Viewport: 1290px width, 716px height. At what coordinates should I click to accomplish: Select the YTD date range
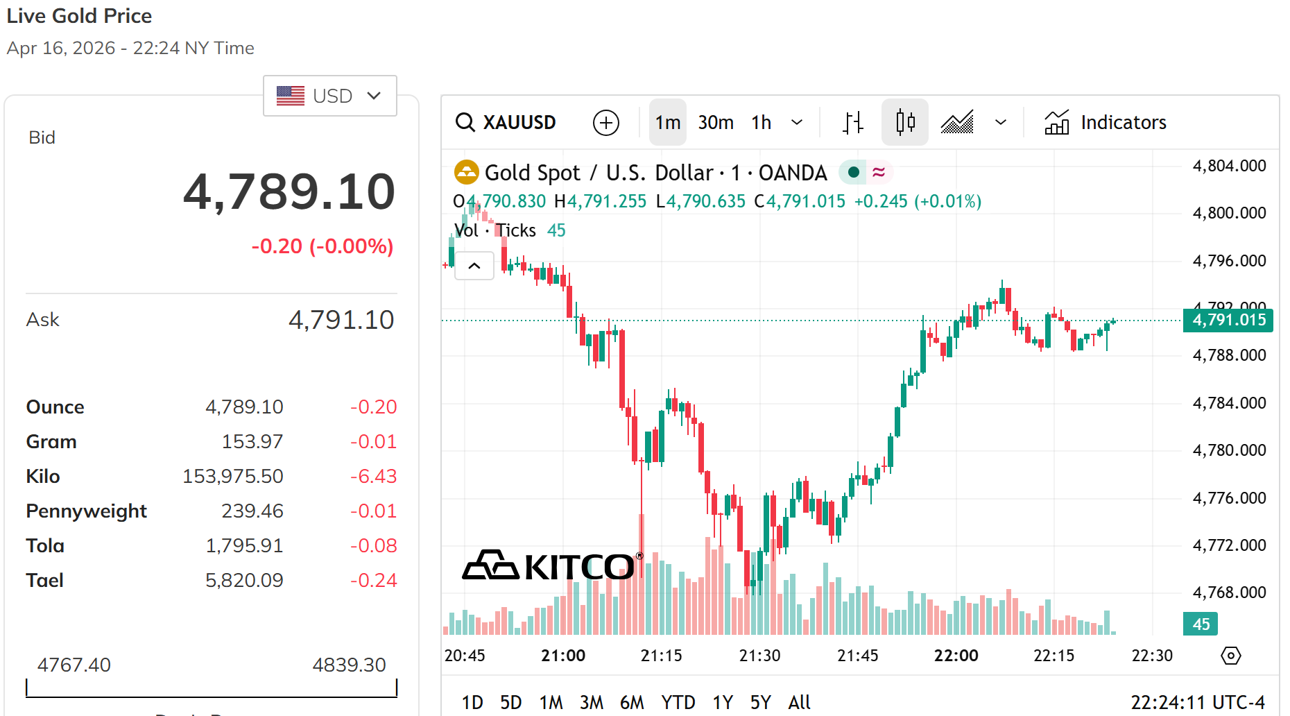click(678, 702)
